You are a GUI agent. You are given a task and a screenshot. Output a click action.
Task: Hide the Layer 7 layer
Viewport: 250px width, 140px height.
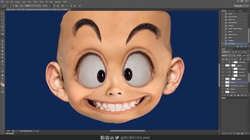[x=223, y=92]
